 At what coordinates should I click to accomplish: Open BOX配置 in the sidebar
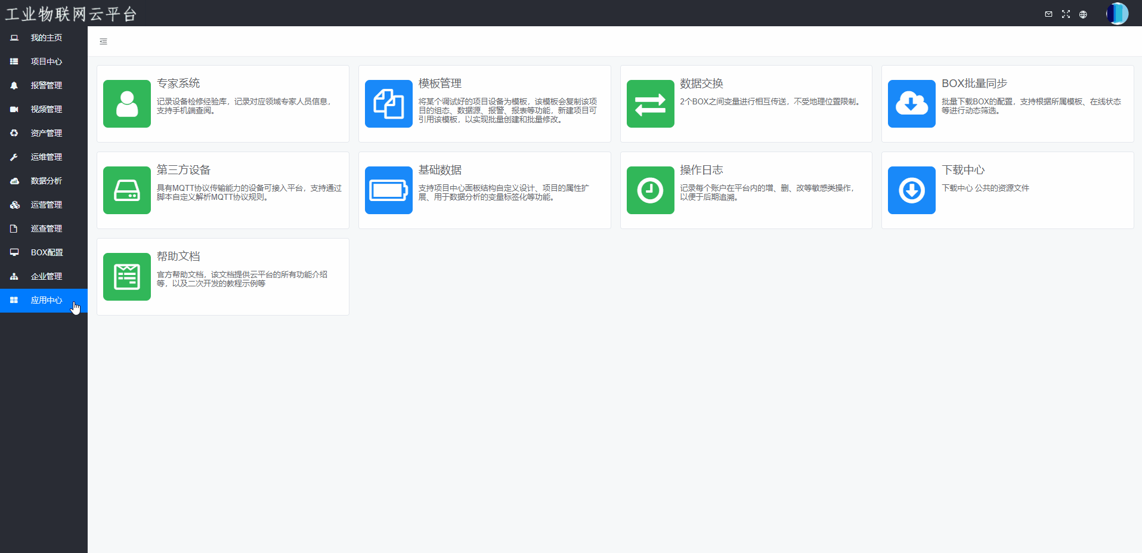pos(47,252)
